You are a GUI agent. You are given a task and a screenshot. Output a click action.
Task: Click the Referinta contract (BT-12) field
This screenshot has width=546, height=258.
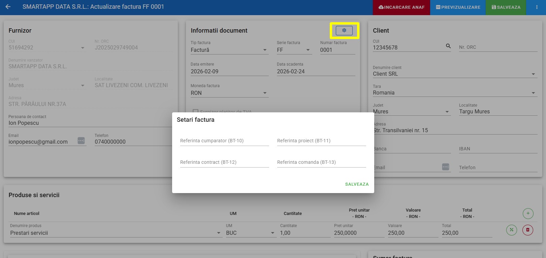coord(224,162)
